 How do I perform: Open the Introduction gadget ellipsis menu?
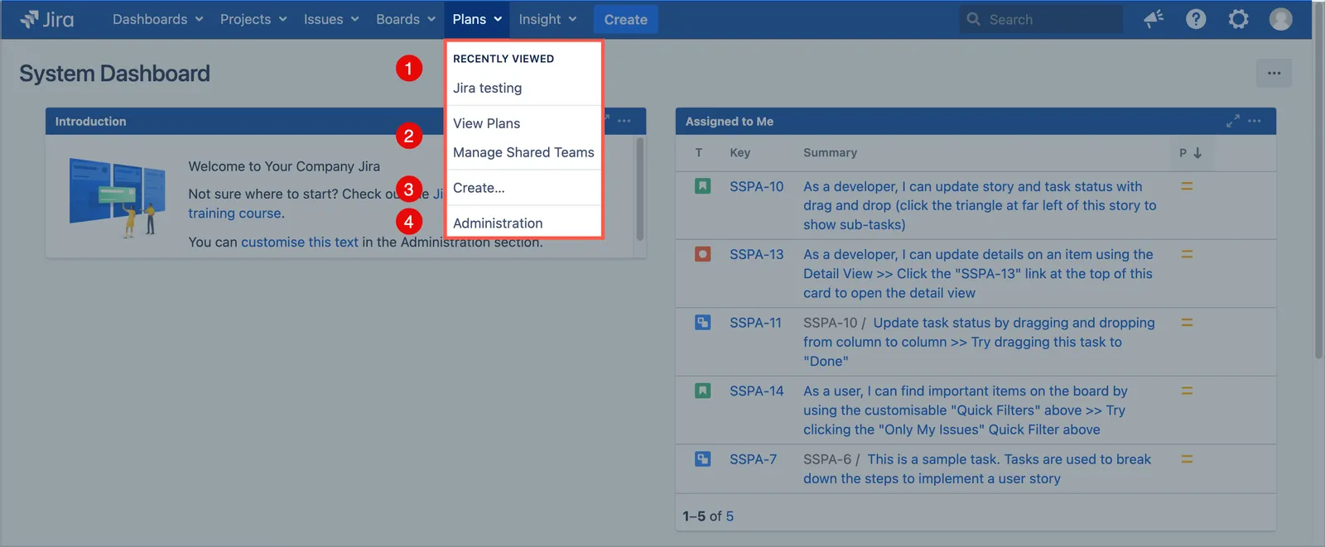point(624,121)
